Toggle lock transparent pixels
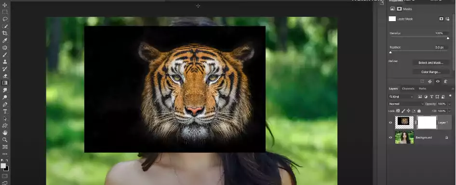Image resolution: width=456 pixels, height=185 pixels. click(x=398, y=111)
